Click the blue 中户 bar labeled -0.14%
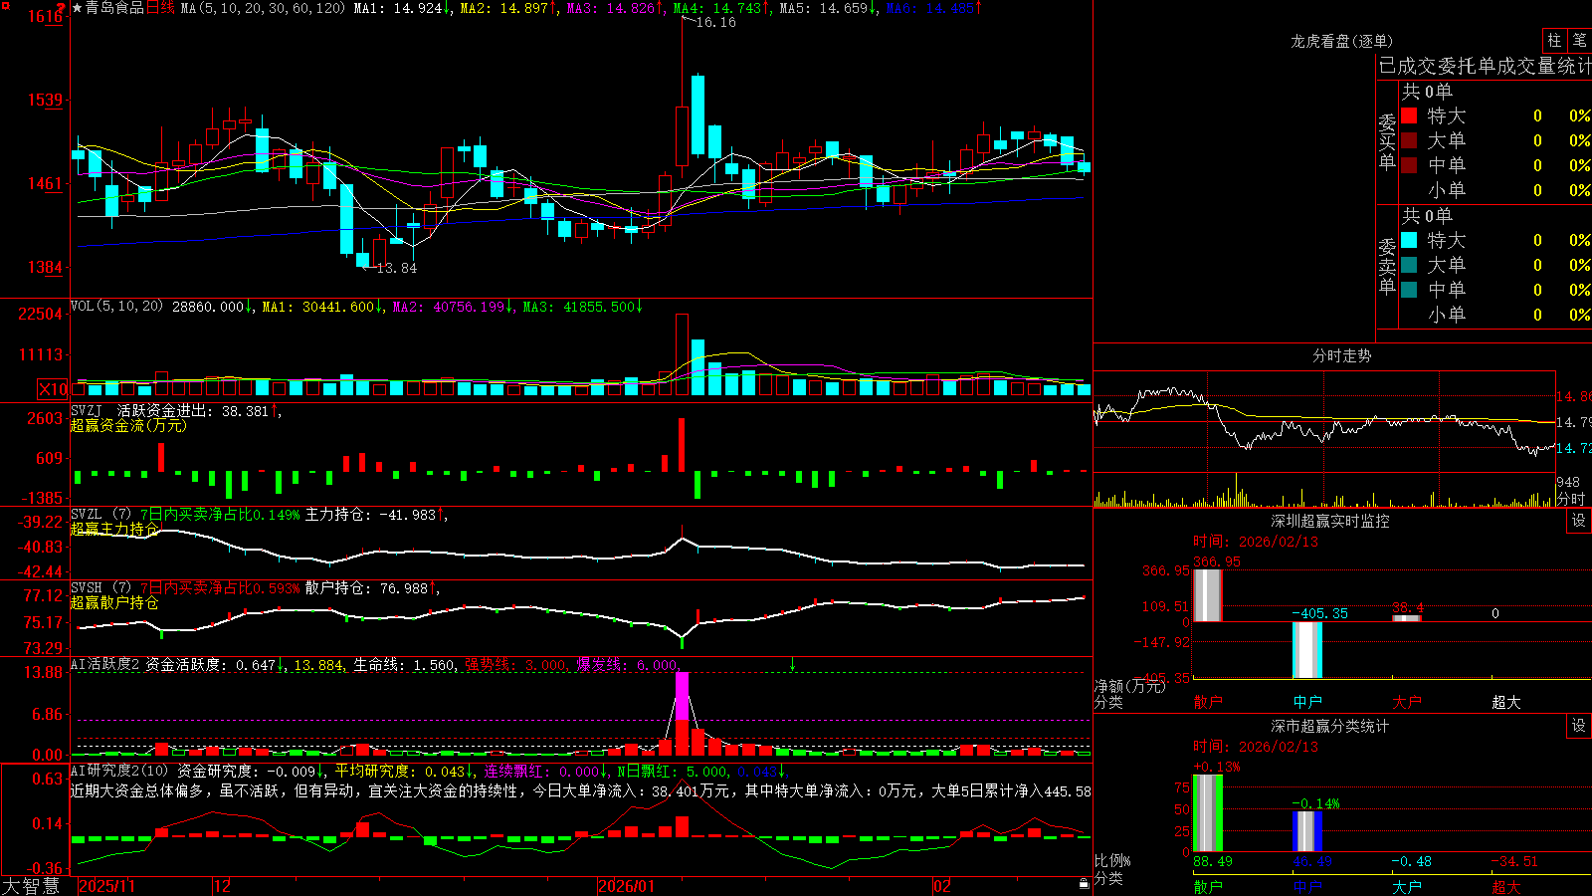1592x896 pixels. pyautogui.click(x=1307, y=831)
